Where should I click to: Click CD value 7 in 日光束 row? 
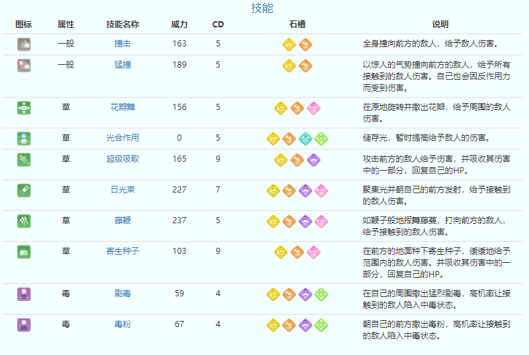point(218,190)
